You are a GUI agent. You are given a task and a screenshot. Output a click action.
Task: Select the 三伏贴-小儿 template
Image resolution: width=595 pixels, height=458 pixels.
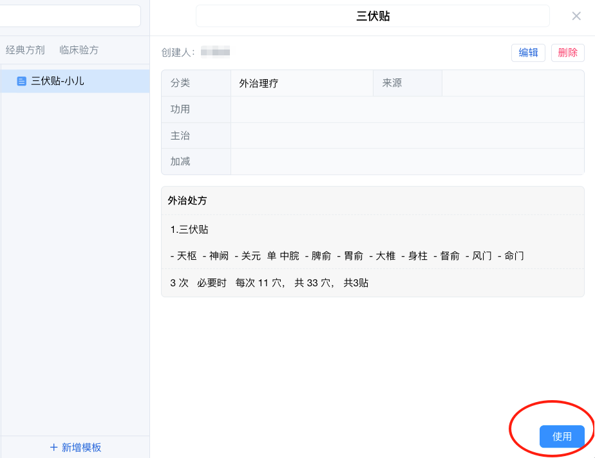58,81
